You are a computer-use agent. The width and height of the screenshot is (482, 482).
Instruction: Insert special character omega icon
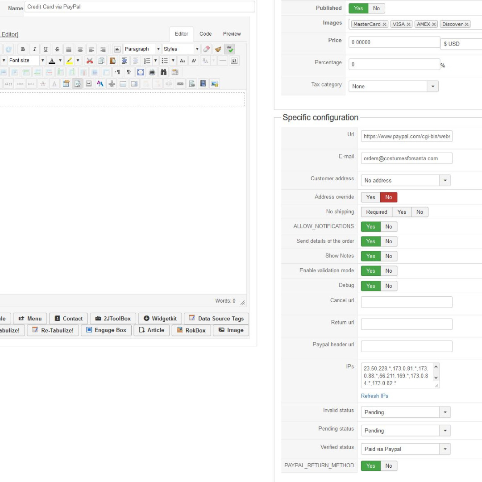pos(234,61)
